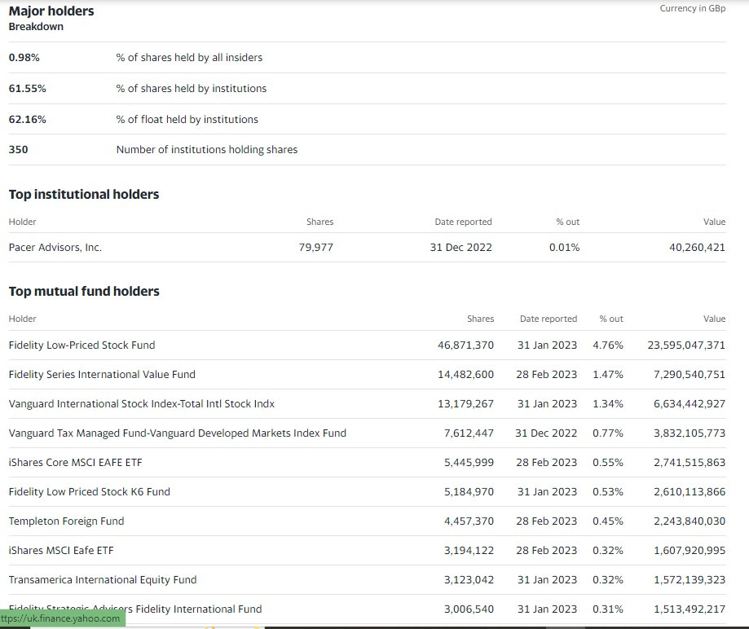Click the 1.47% out cell
The width and height of the screenshot is (749, 629).
point(608,375)
